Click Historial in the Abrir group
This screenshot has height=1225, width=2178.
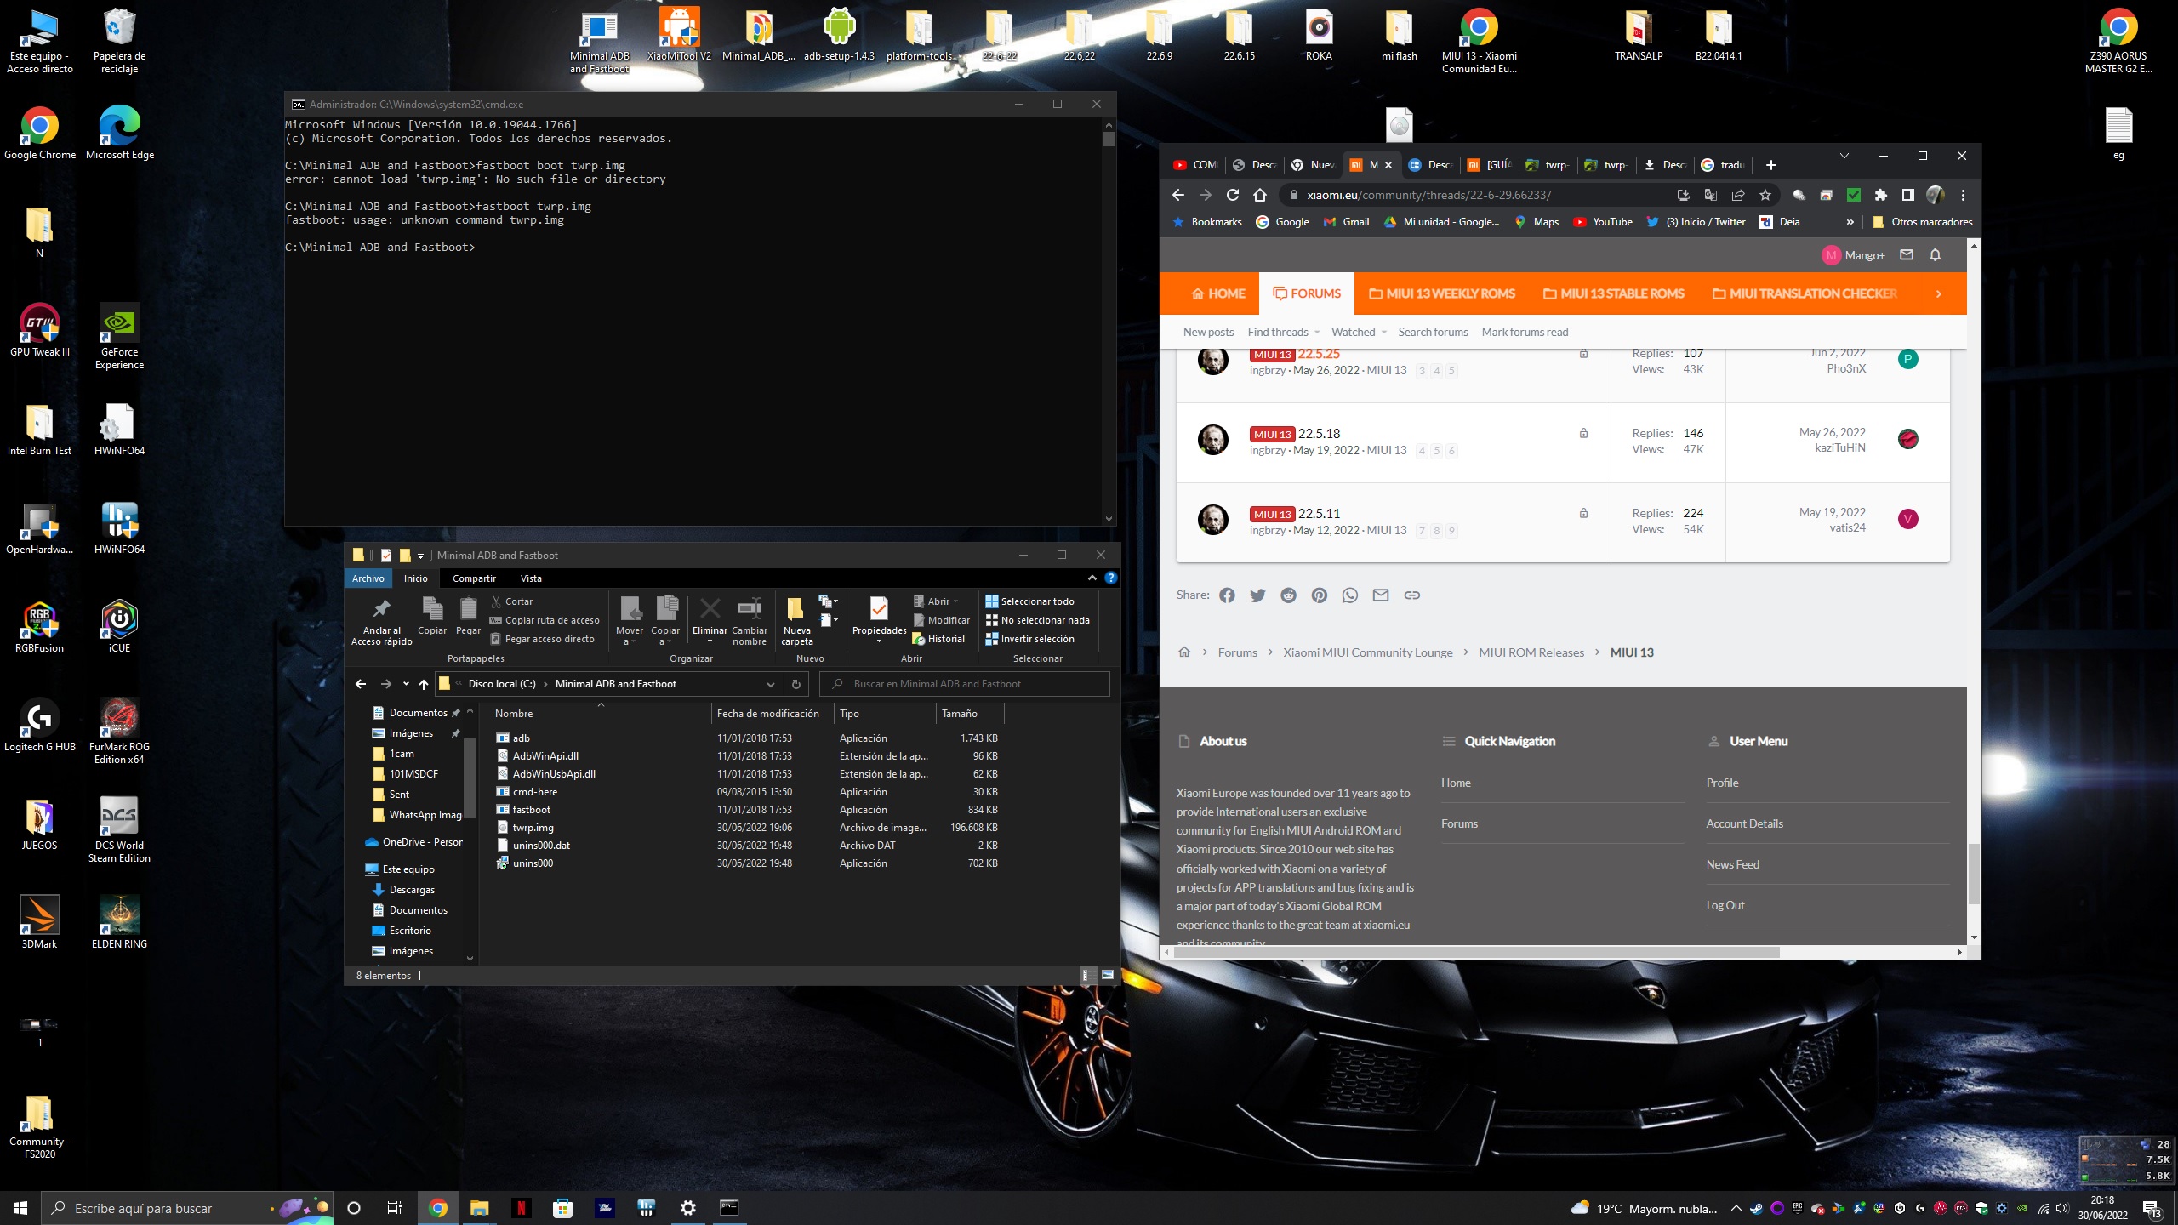click(x=938, y=639)
